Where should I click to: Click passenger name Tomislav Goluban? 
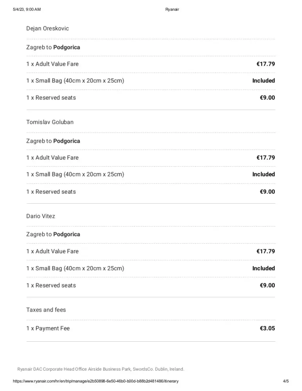pos(50,122)
